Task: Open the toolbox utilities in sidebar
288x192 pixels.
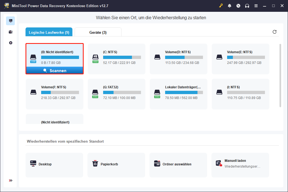Action: [11, 32]
